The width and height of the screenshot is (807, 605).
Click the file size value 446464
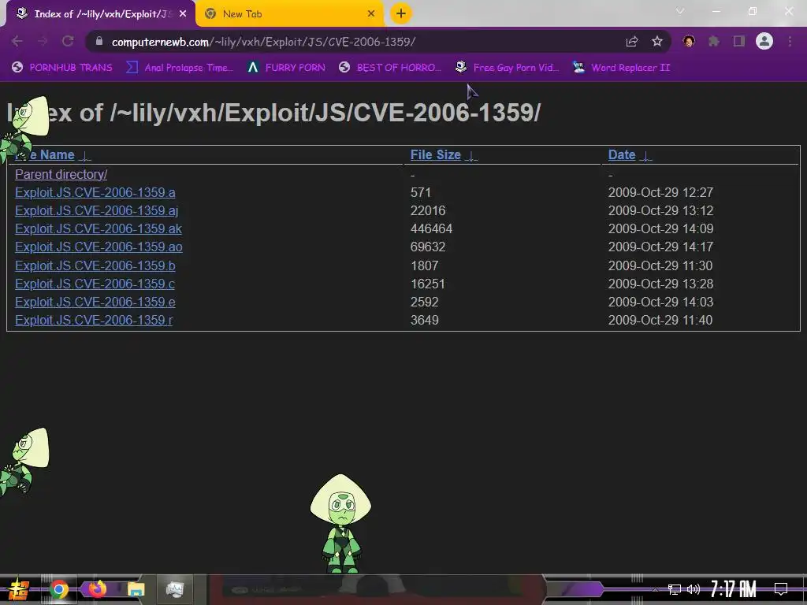(x=431, y=228)
